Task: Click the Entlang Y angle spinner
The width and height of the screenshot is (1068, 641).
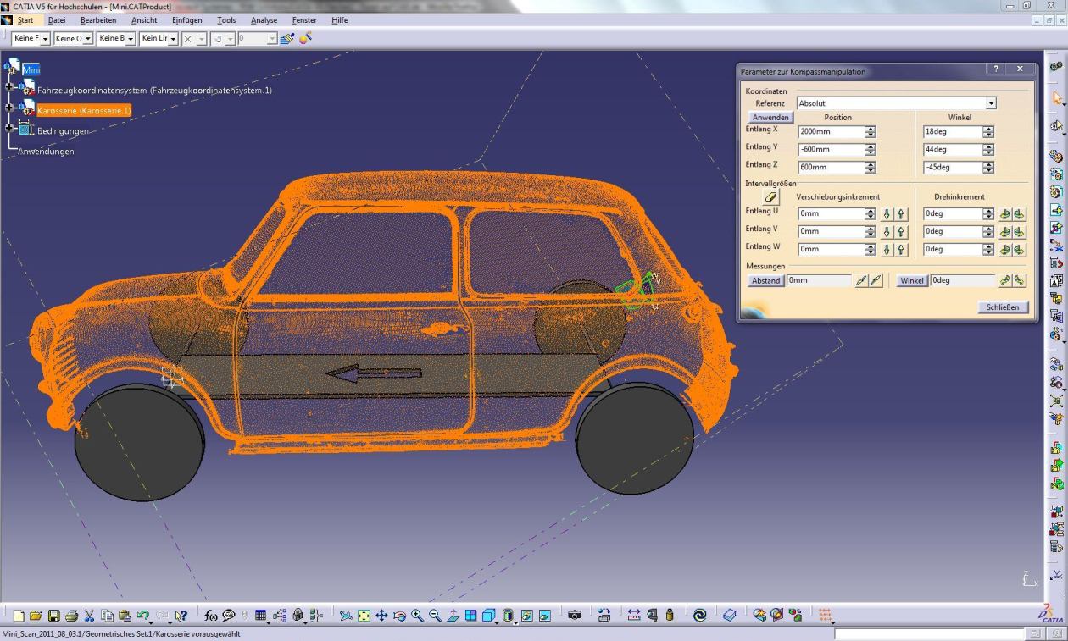Action: [x=987, y=150]
